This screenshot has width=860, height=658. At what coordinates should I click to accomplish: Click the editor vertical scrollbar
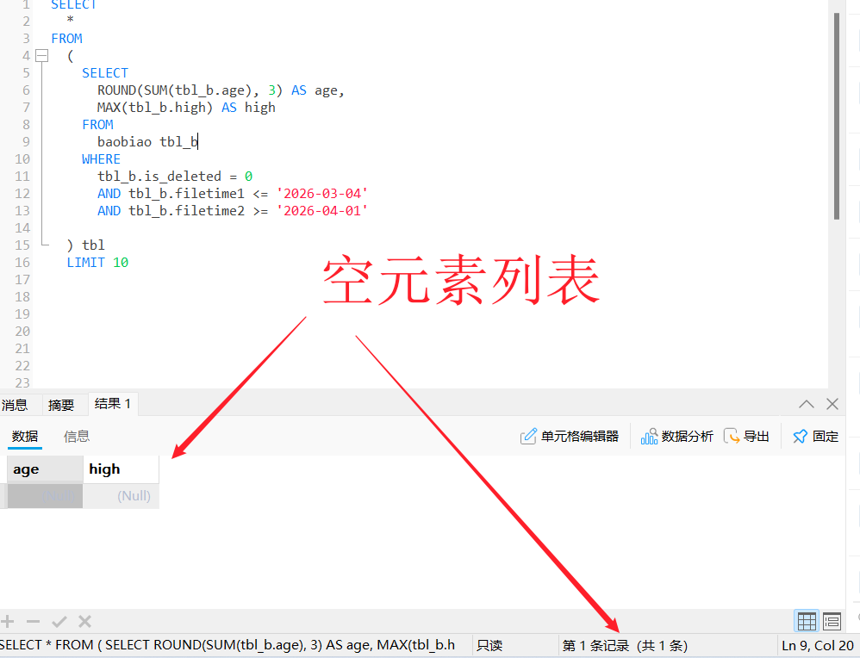pos(837,116)
